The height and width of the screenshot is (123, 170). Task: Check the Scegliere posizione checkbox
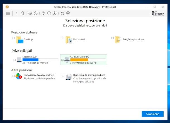coord(113,38)
